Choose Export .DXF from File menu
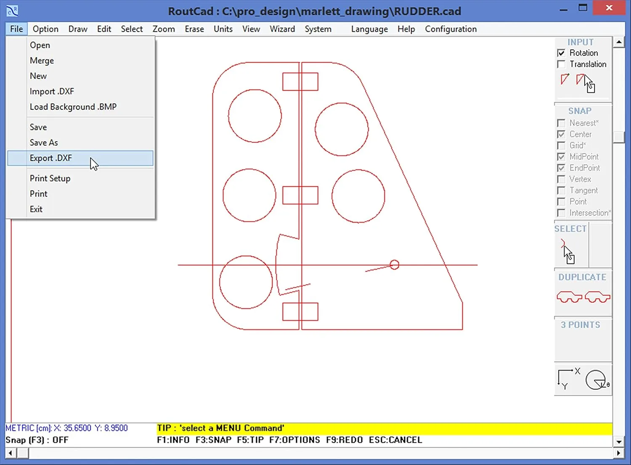This screenshot has width=631, height=465. [x=50, y=158]
